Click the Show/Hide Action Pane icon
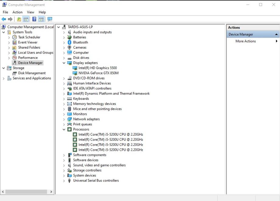Screen dimensions: 280x201 coord(41,19)
